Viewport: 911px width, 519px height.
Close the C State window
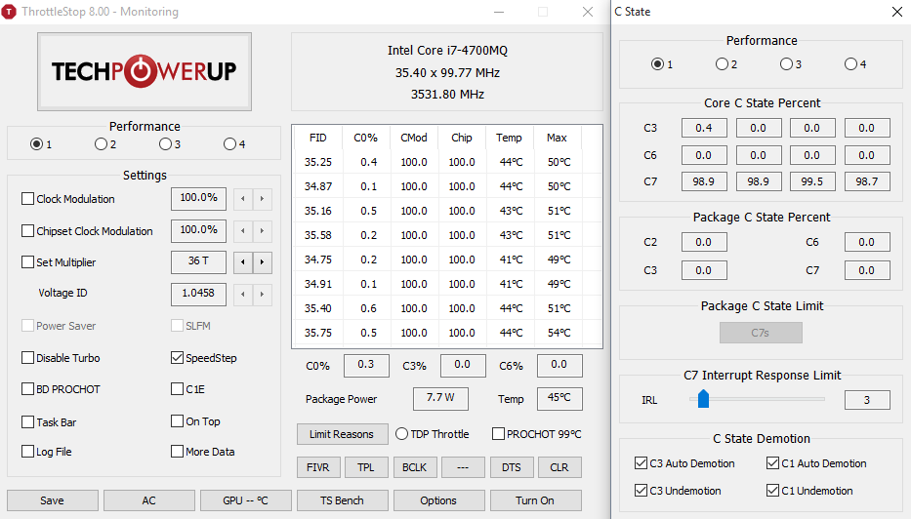point(897,12)
